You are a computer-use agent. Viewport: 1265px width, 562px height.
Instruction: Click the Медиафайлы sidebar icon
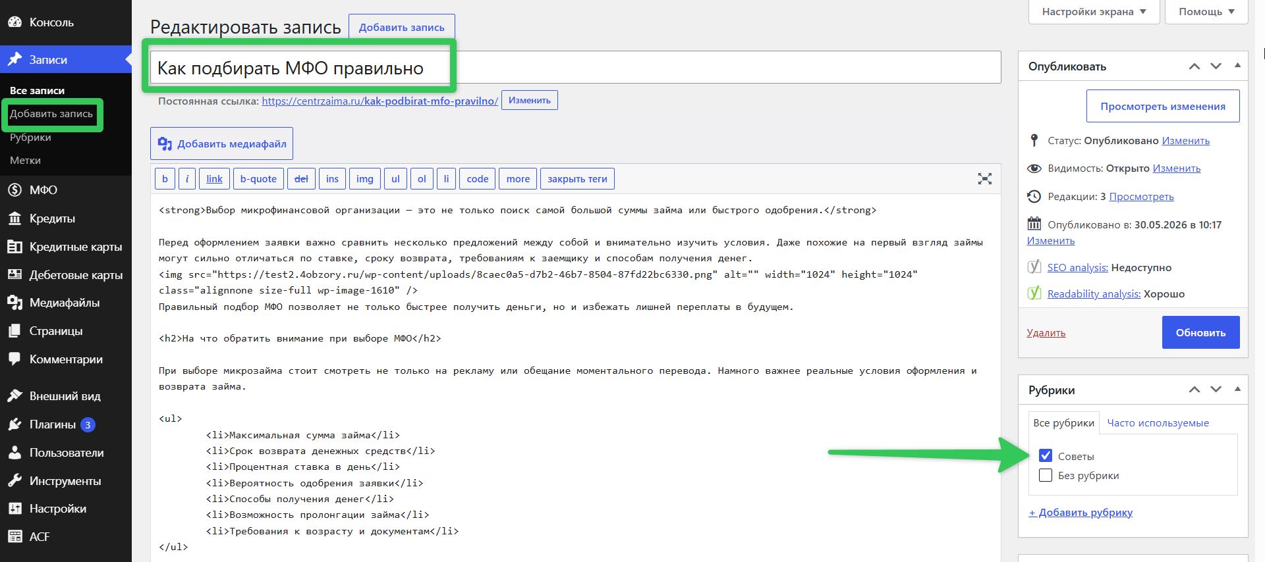click(x=14, y=303)
